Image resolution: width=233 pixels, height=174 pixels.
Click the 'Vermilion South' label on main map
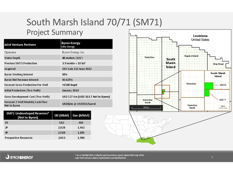148,101
